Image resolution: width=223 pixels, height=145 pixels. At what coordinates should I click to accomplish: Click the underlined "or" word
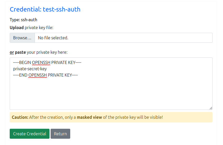12,52
